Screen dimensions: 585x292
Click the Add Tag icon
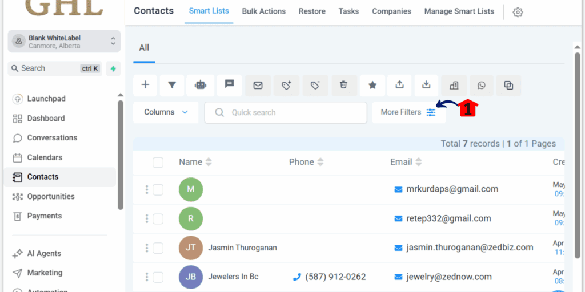point(286,86)
